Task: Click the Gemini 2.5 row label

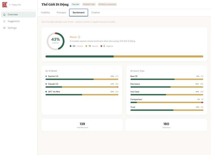Action: click(53, 76)
